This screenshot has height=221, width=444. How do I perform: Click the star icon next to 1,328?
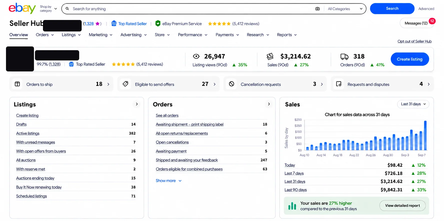(x=97, y=24)
